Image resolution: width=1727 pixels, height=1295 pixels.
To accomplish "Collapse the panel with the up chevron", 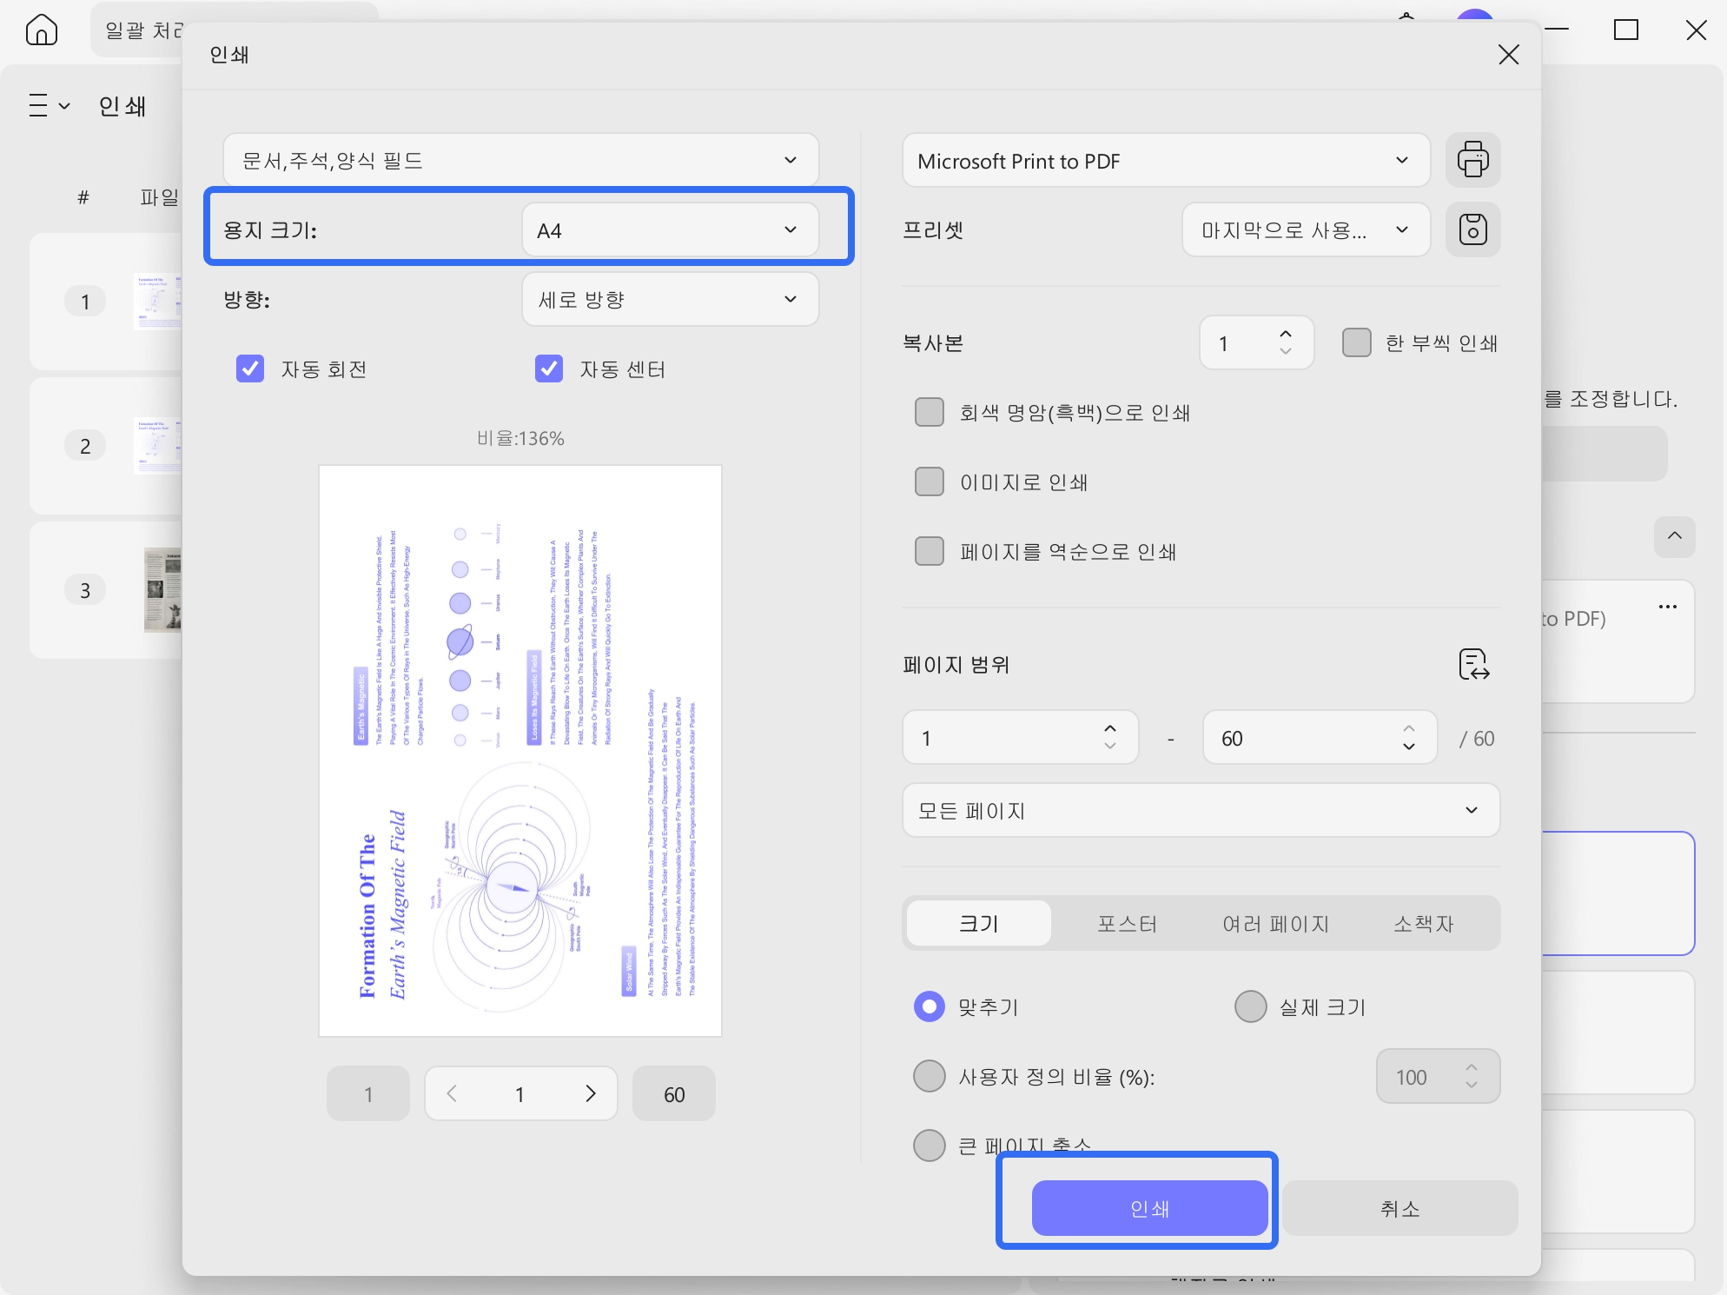I will pyautogui.click(x=1674, y=536).
